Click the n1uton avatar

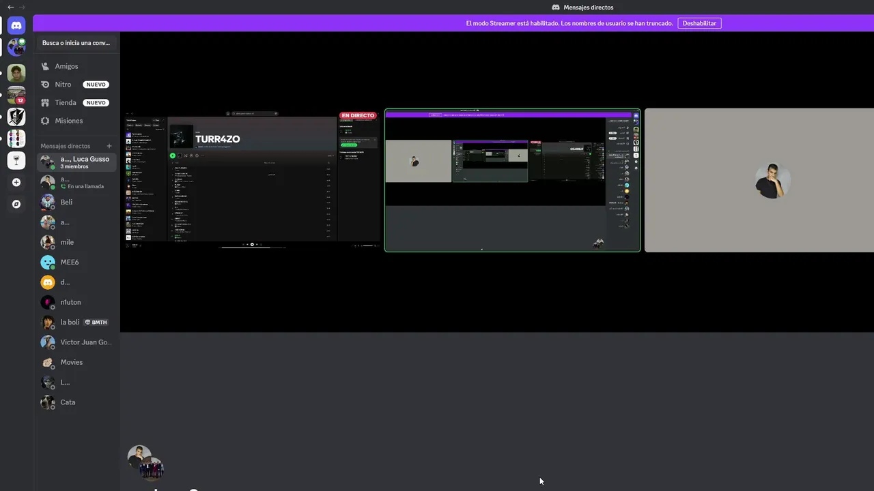point(48,302)
